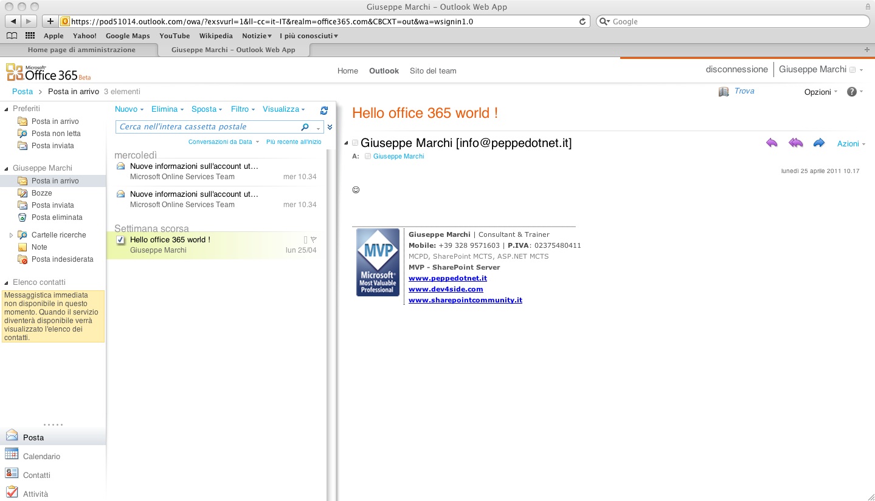Viewport: 875px width, 501px height.
Task: Open Posta non letta favorite folder
Action: tap(56, 134)
